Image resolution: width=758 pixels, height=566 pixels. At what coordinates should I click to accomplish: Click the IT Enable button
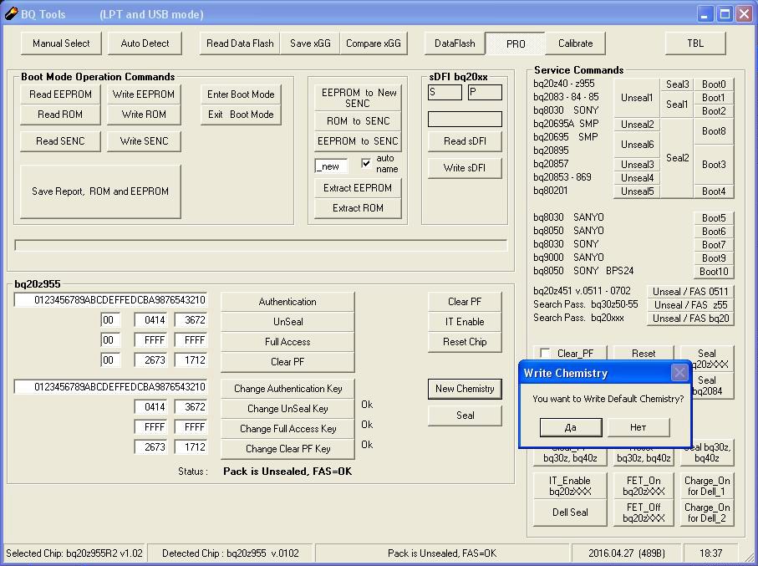(465, 322)
